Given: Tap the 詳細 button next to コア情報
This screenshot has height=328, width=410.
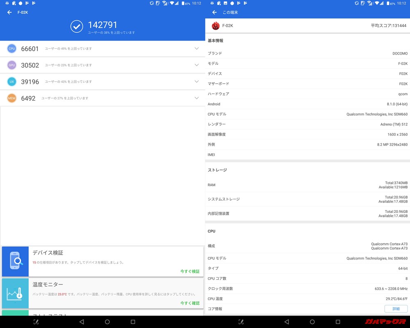Looking at the screenshot, I should point(396,309).
